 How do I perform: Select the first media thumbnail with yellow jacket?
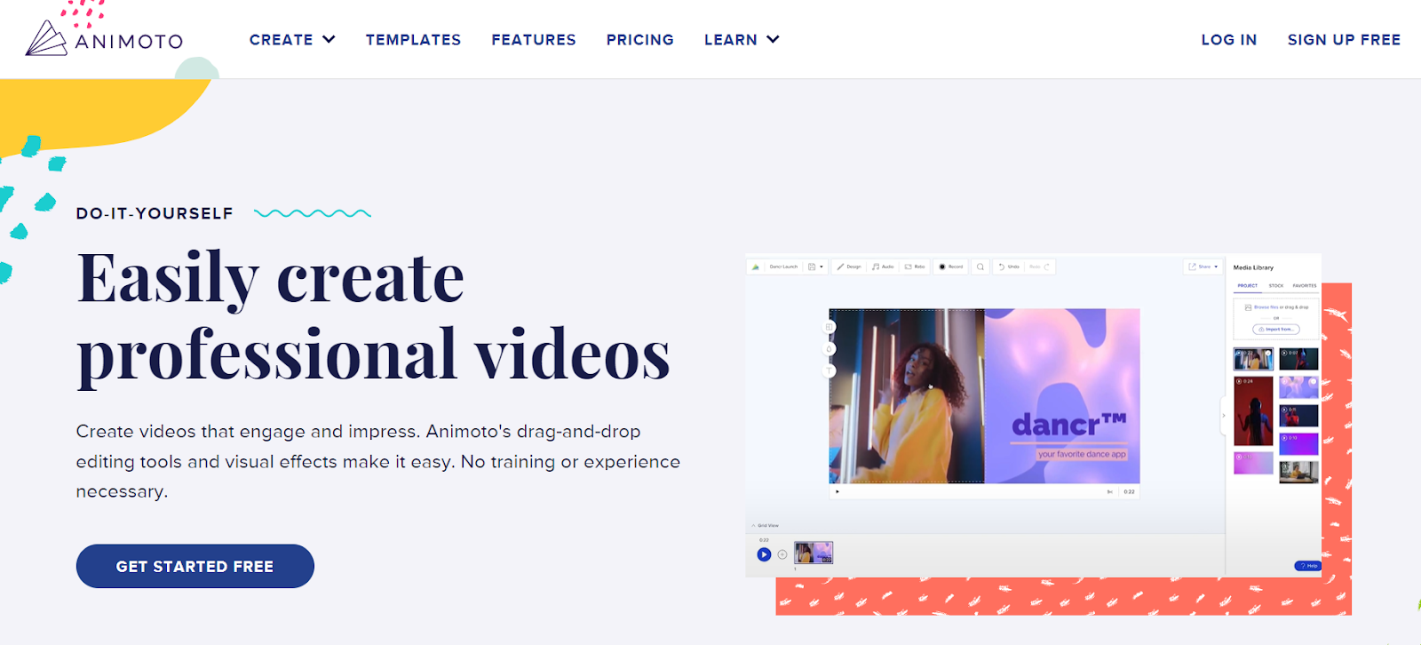coord(1253,359)
